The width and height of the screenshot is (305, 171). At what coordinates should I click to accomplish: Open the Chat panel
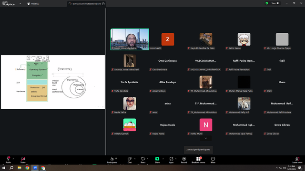coord(130,160)
